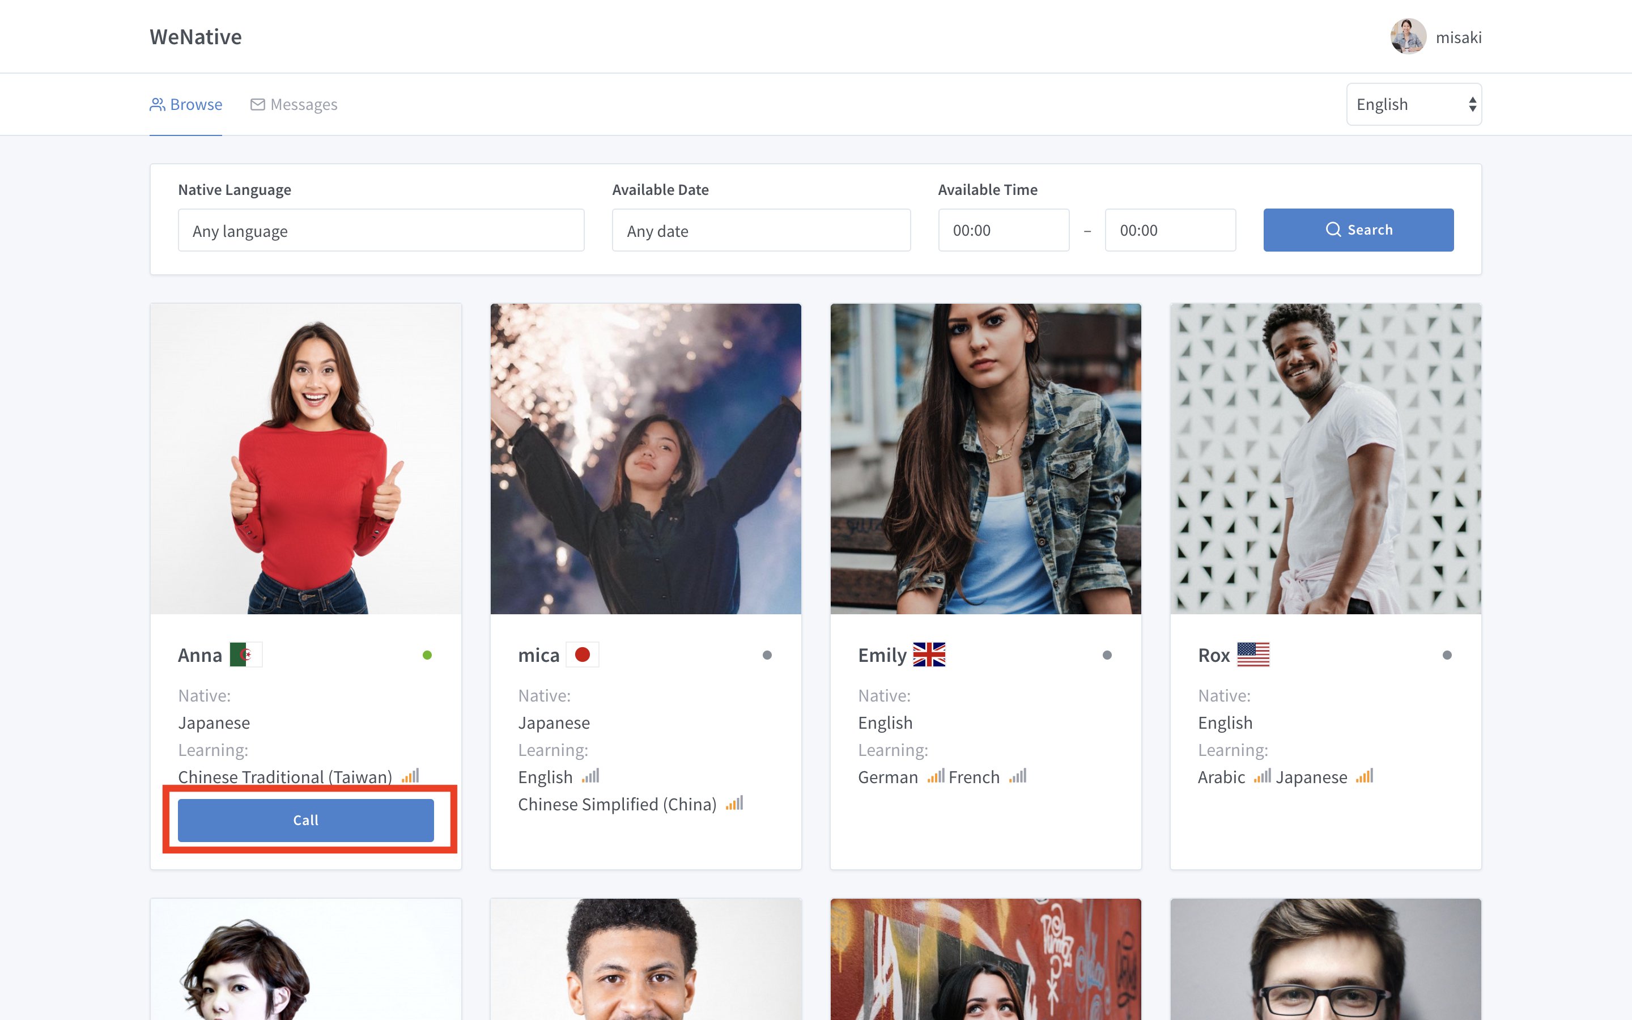Open the short-haired woman's photo in second row
This screenshot has width=1632, height=1020.
(x=305, y=959)
